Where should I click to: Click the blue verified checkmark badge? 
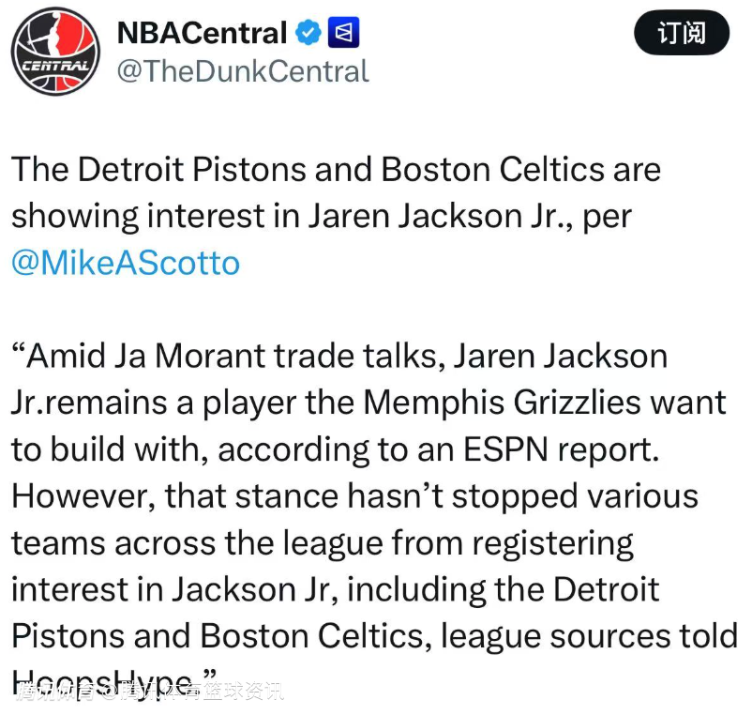tap(308, 34)
